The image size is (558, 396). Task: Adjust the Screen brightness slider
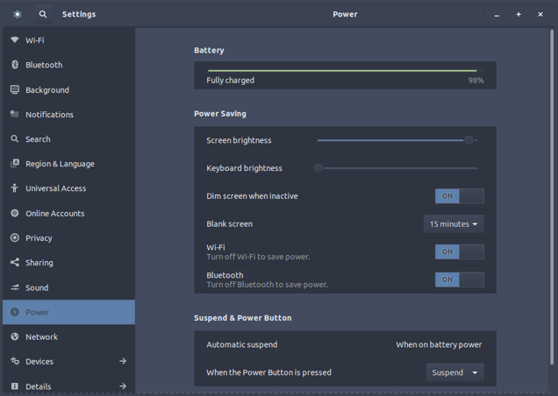(x=397, y=140)
